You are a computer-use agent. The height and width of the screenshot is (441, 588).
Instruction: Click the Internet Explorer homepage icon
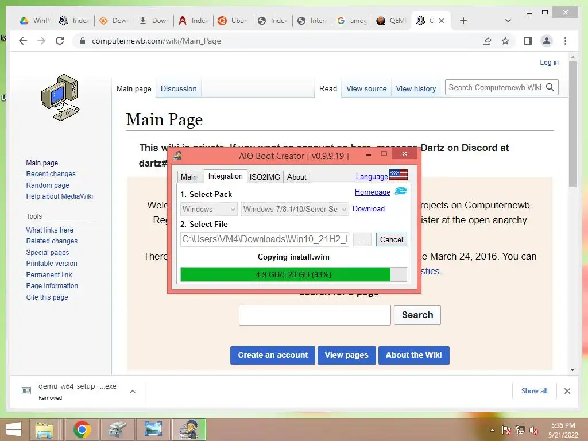[x=401, y=191]
